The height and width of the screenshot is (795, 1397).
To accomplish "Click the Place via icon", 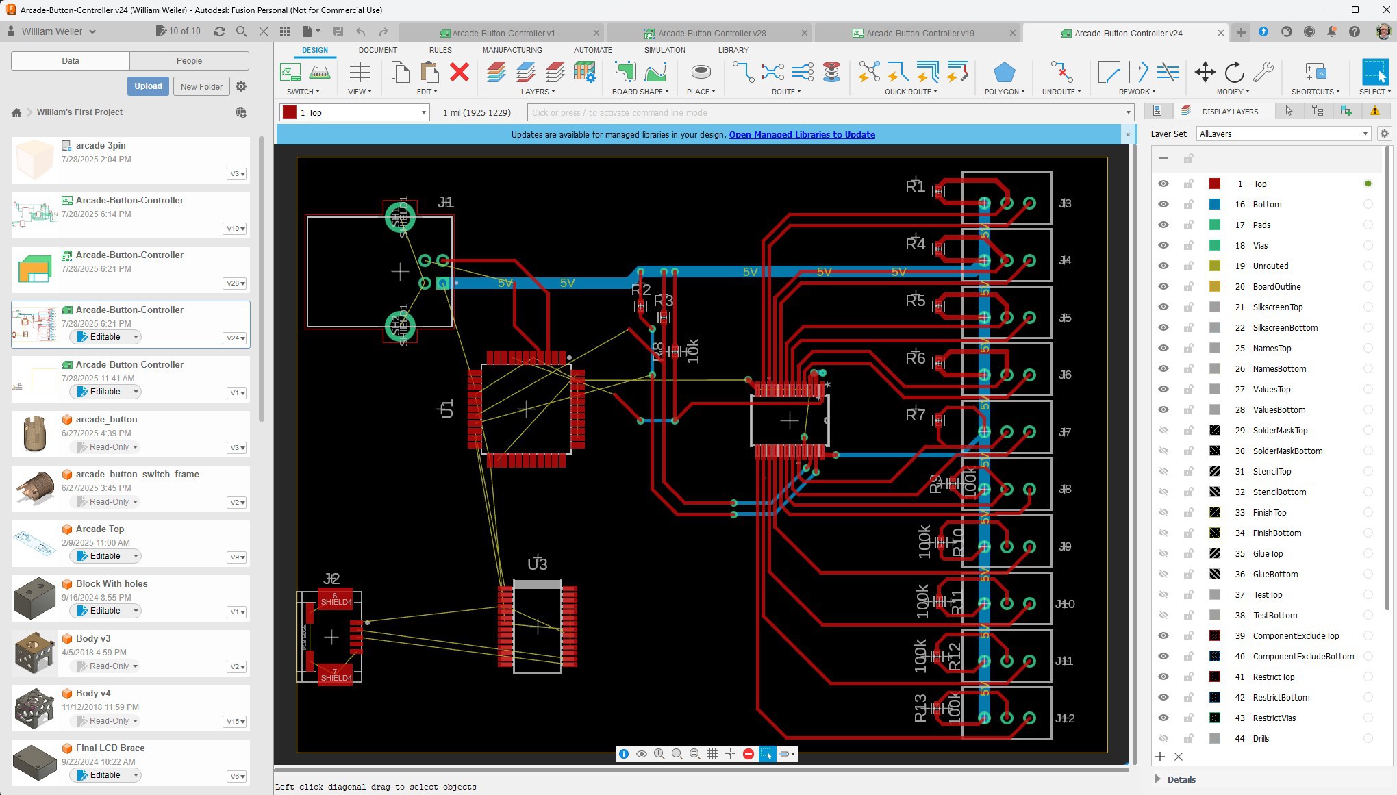I will click(701, 72).
